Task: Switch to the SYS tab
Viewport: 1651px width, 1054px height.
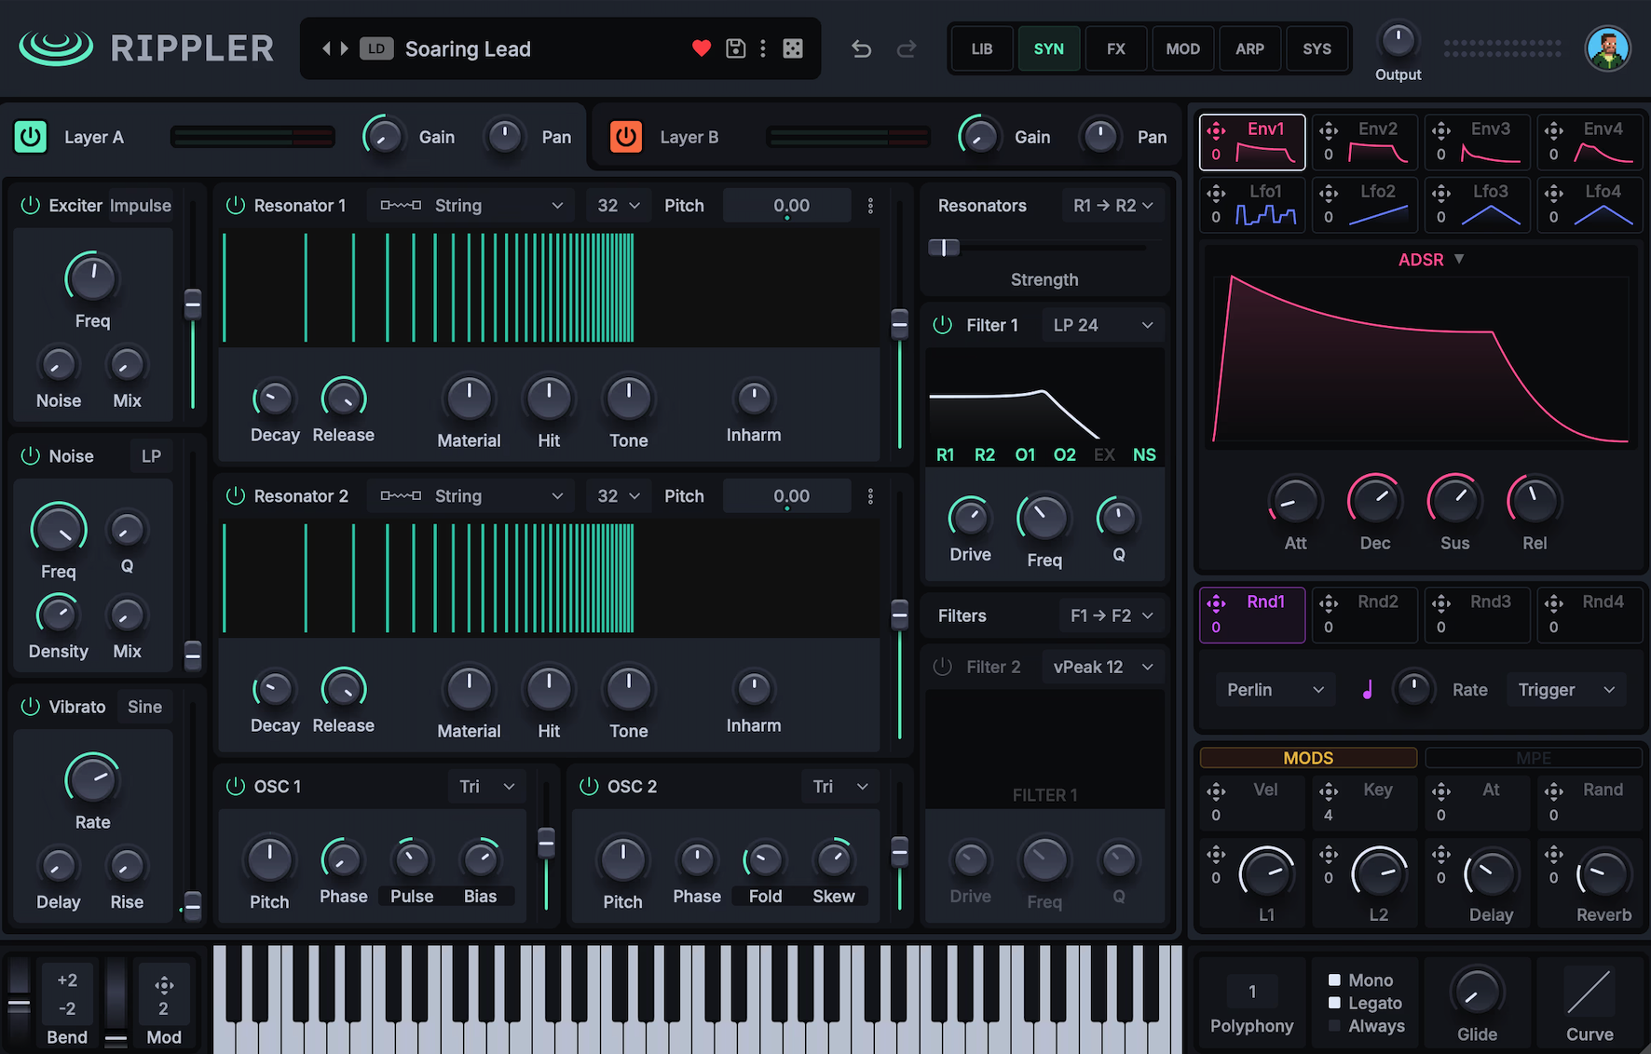Action: [x=1317, y=48]
